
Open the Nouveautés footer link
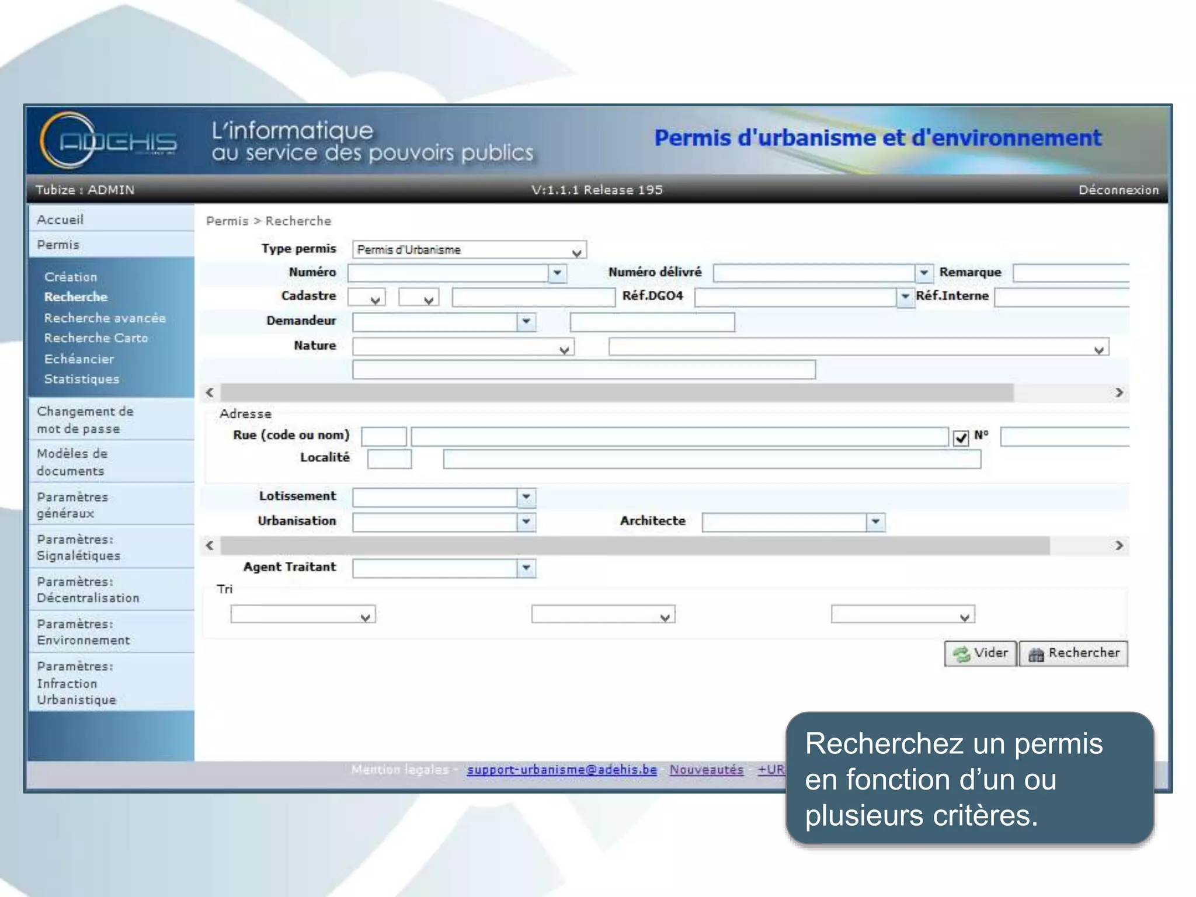coord(707,770)
